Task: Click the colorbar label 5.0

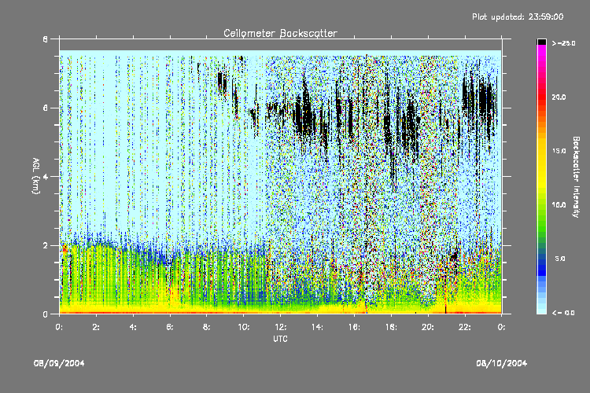Action: (560, 259)
